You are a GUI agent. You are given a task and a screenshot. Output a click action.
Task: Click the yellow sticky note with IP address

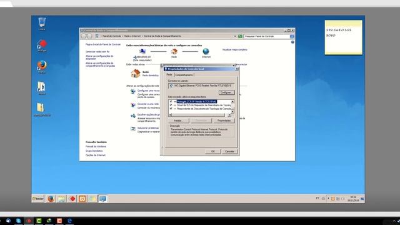[x=343, y=37]
